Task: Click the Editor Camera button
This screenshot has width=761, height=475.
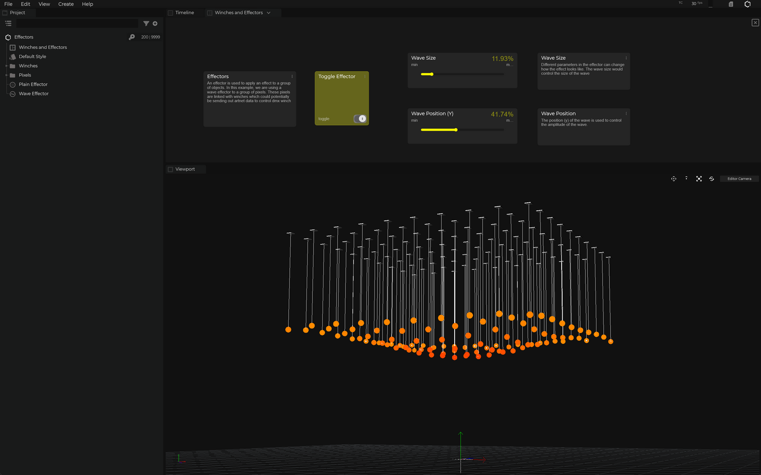Action: 739,179
